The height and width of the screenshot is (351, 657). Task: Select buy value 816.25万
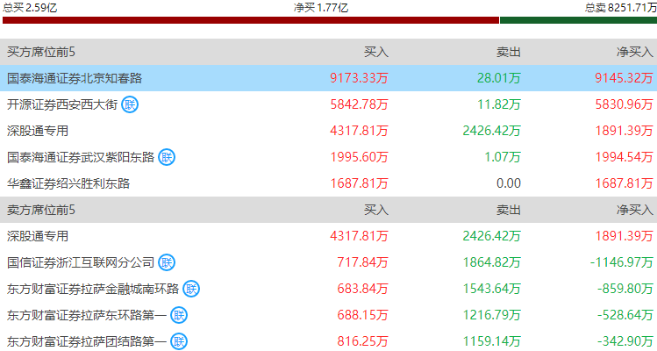pyautogui.click(x=362, y=341)
